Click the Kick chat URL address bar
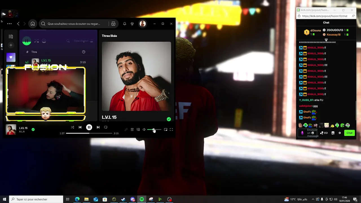The height and width of the screenshot is (203, 361). point(325,16)
